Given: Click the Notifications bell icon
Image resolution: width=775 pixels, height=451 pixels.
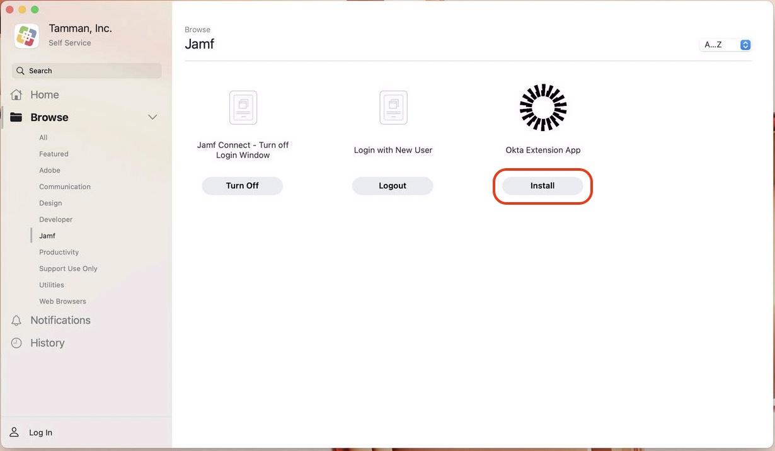Looking at the screenshot, I should (x=16, y=321).
